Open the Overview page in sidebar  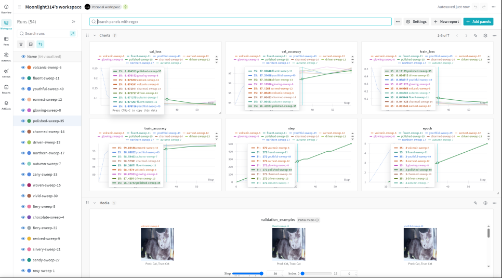click(x=6, y=9)
